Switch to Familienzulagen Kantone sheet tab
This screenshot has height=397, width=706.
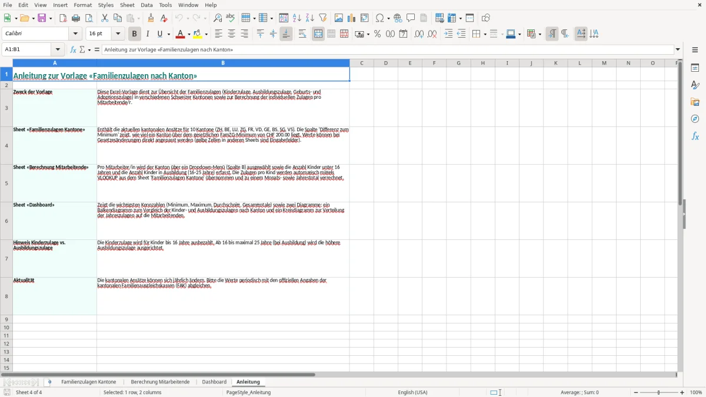click(x=89, y=382)
